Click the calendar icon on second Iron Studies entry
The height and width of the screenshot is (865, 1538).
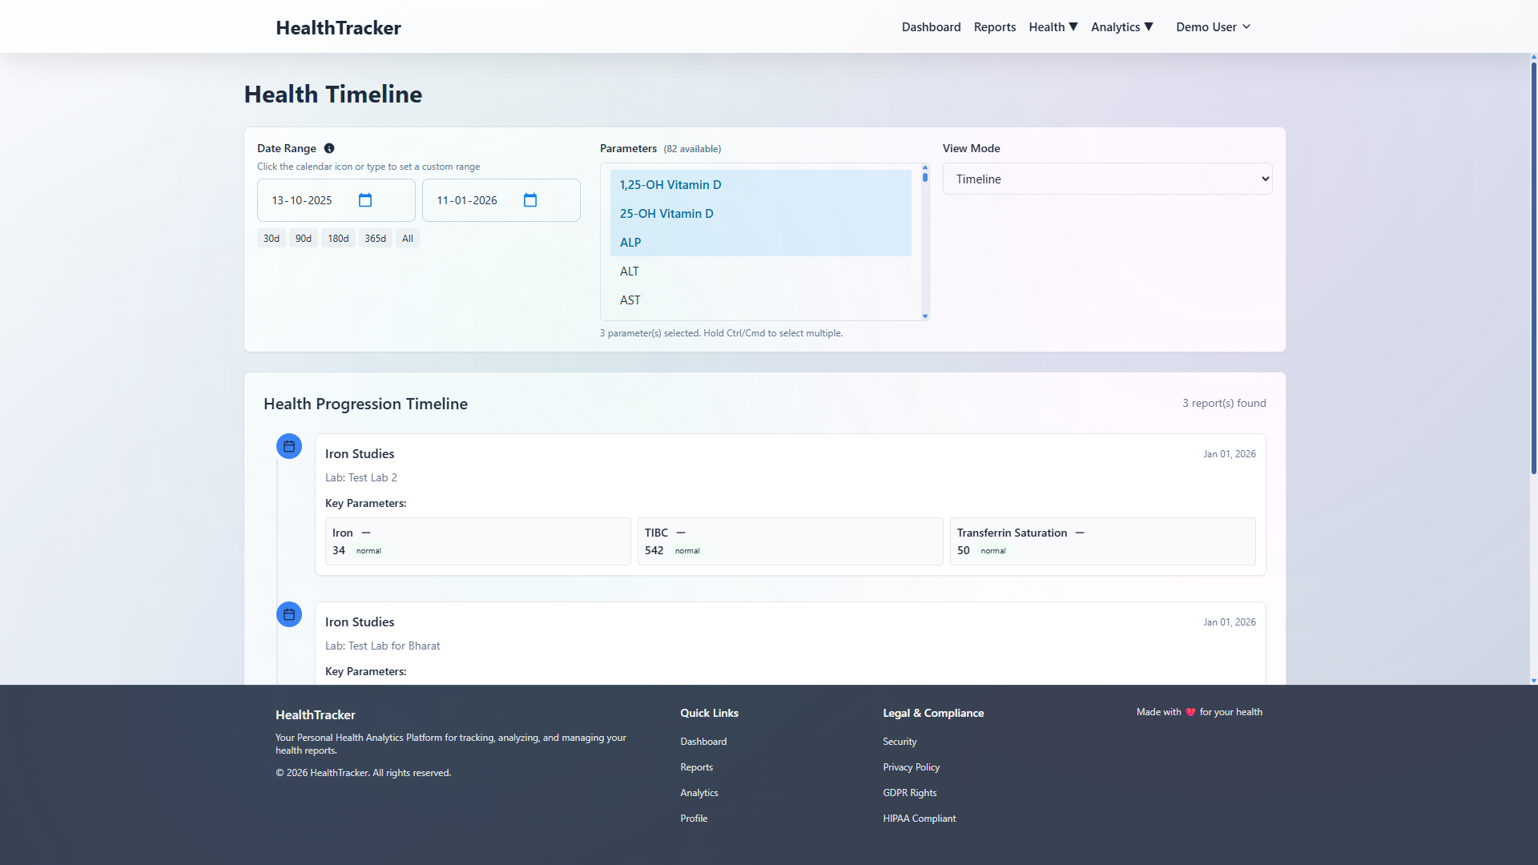tap(289, 614)
